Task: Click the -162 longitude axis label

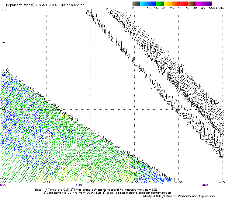Action: (47, 182)
